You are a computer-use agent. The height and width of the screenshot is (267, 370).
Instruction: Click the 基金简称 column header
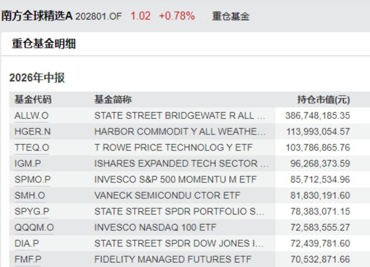click(x=113, y=99)
